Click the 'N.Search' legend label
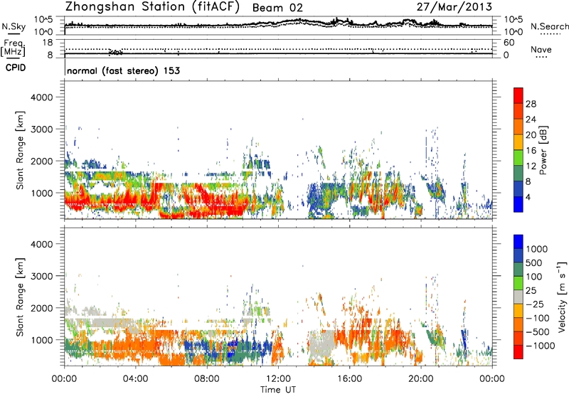The image size is (569, 394). click(549, 26)
